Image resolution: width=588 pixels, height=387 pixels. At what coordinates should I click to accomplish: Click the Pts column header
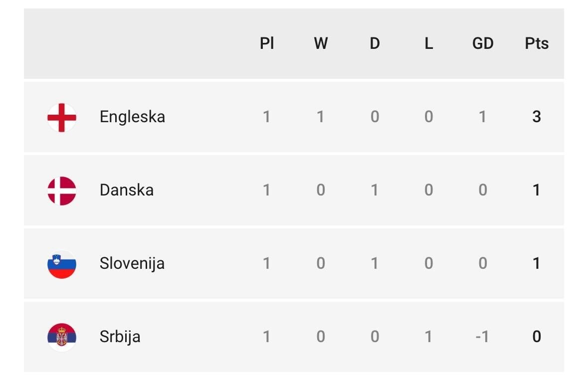coord(537,43)
